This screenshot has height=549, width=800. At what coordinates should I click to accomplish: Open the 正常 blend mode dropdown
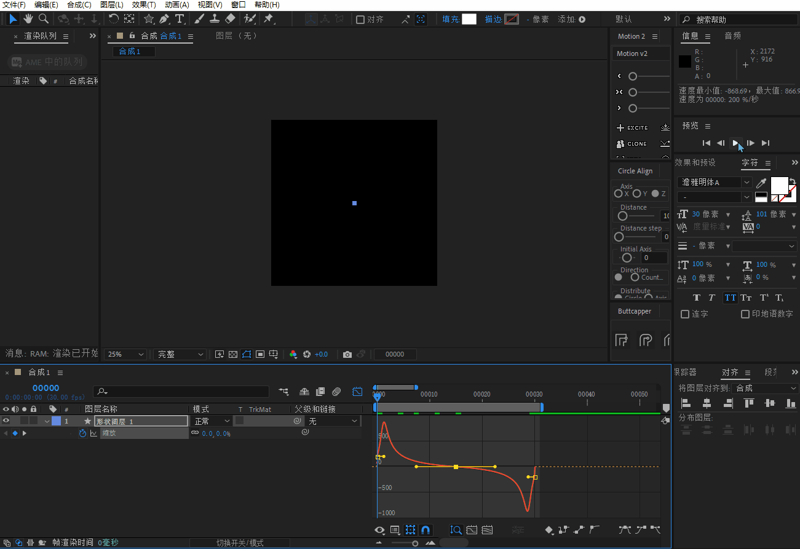point(212,421)
